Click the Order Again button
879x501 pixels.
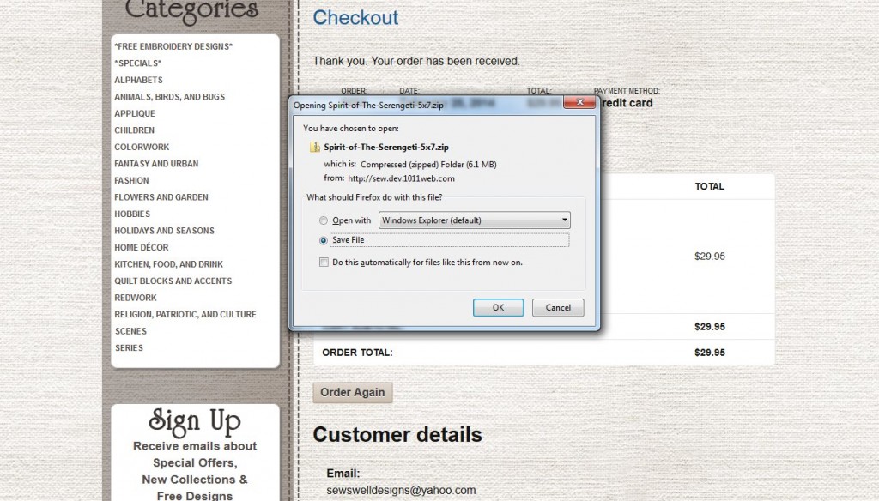pos(353,392)
